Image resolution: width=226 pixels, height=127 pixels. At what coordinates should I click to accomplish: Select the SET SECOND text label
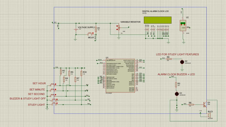[36, 94]
